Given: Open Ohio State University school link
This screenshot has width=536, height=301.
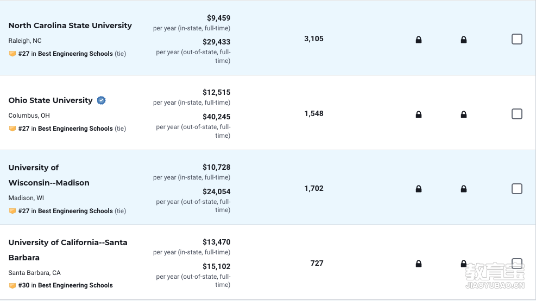Looking at the screenshot, I should pyautogui.click(x=51, y=100).
